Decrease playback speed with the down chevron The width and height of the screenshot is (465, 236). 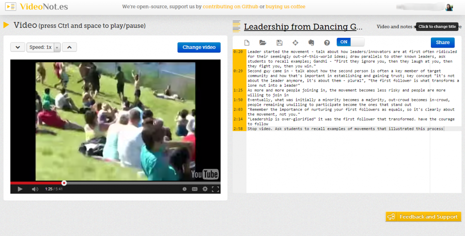point(18,47)
